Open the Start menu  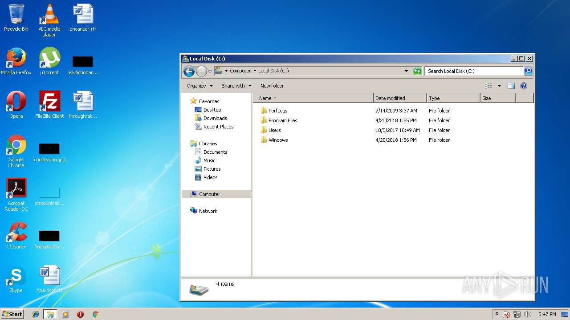pos(12,314)
